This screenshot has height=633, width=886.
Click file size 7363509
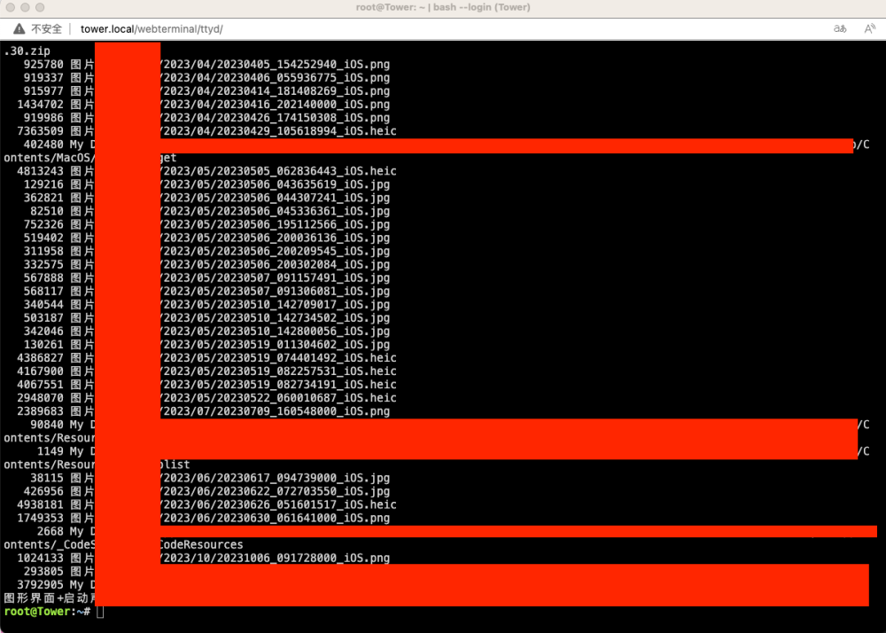[40, 131]
